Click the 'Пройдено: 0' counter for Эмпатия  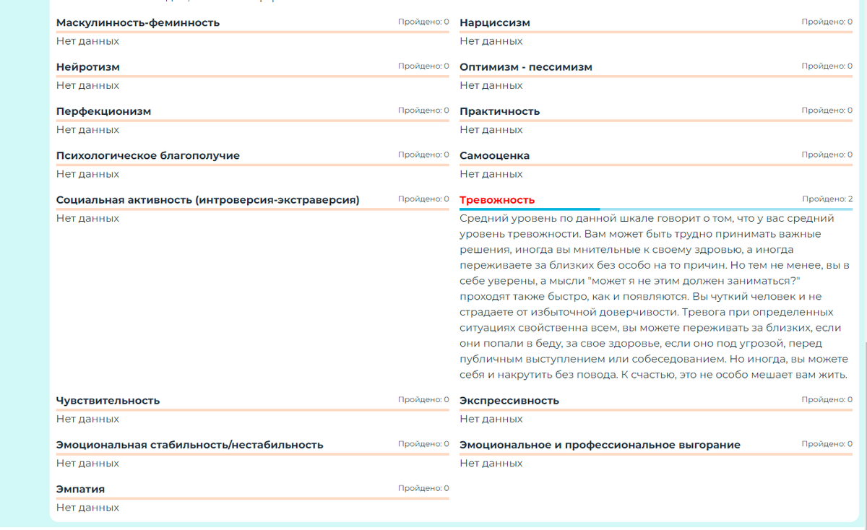pyautogui.click(x=423, y=488)
